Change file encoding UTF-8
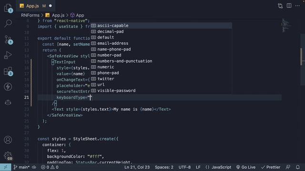Image resolution: width=305 pixels, height=171 pixels. click(x=184, y=167)
